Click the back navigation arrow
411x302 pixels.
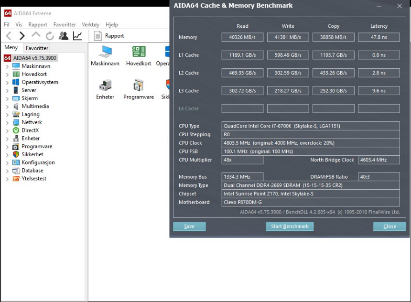(9, 36)
